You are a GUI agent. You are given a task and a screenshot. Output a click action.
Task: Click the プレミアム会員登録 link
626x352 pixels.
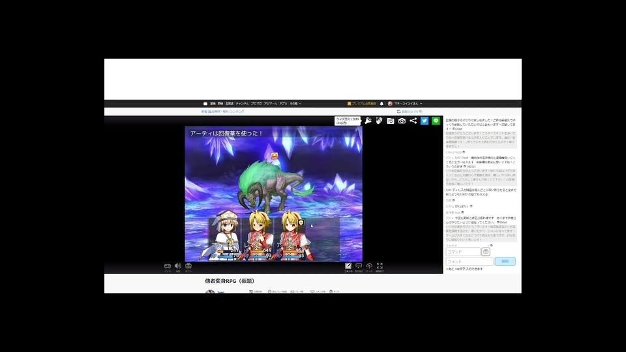point(362,104)
